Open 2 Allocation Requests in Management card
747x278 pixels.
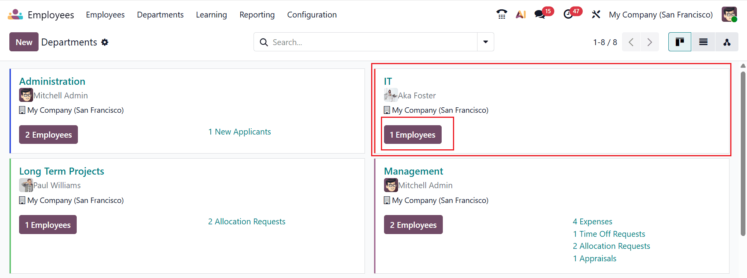click(611, 246)
